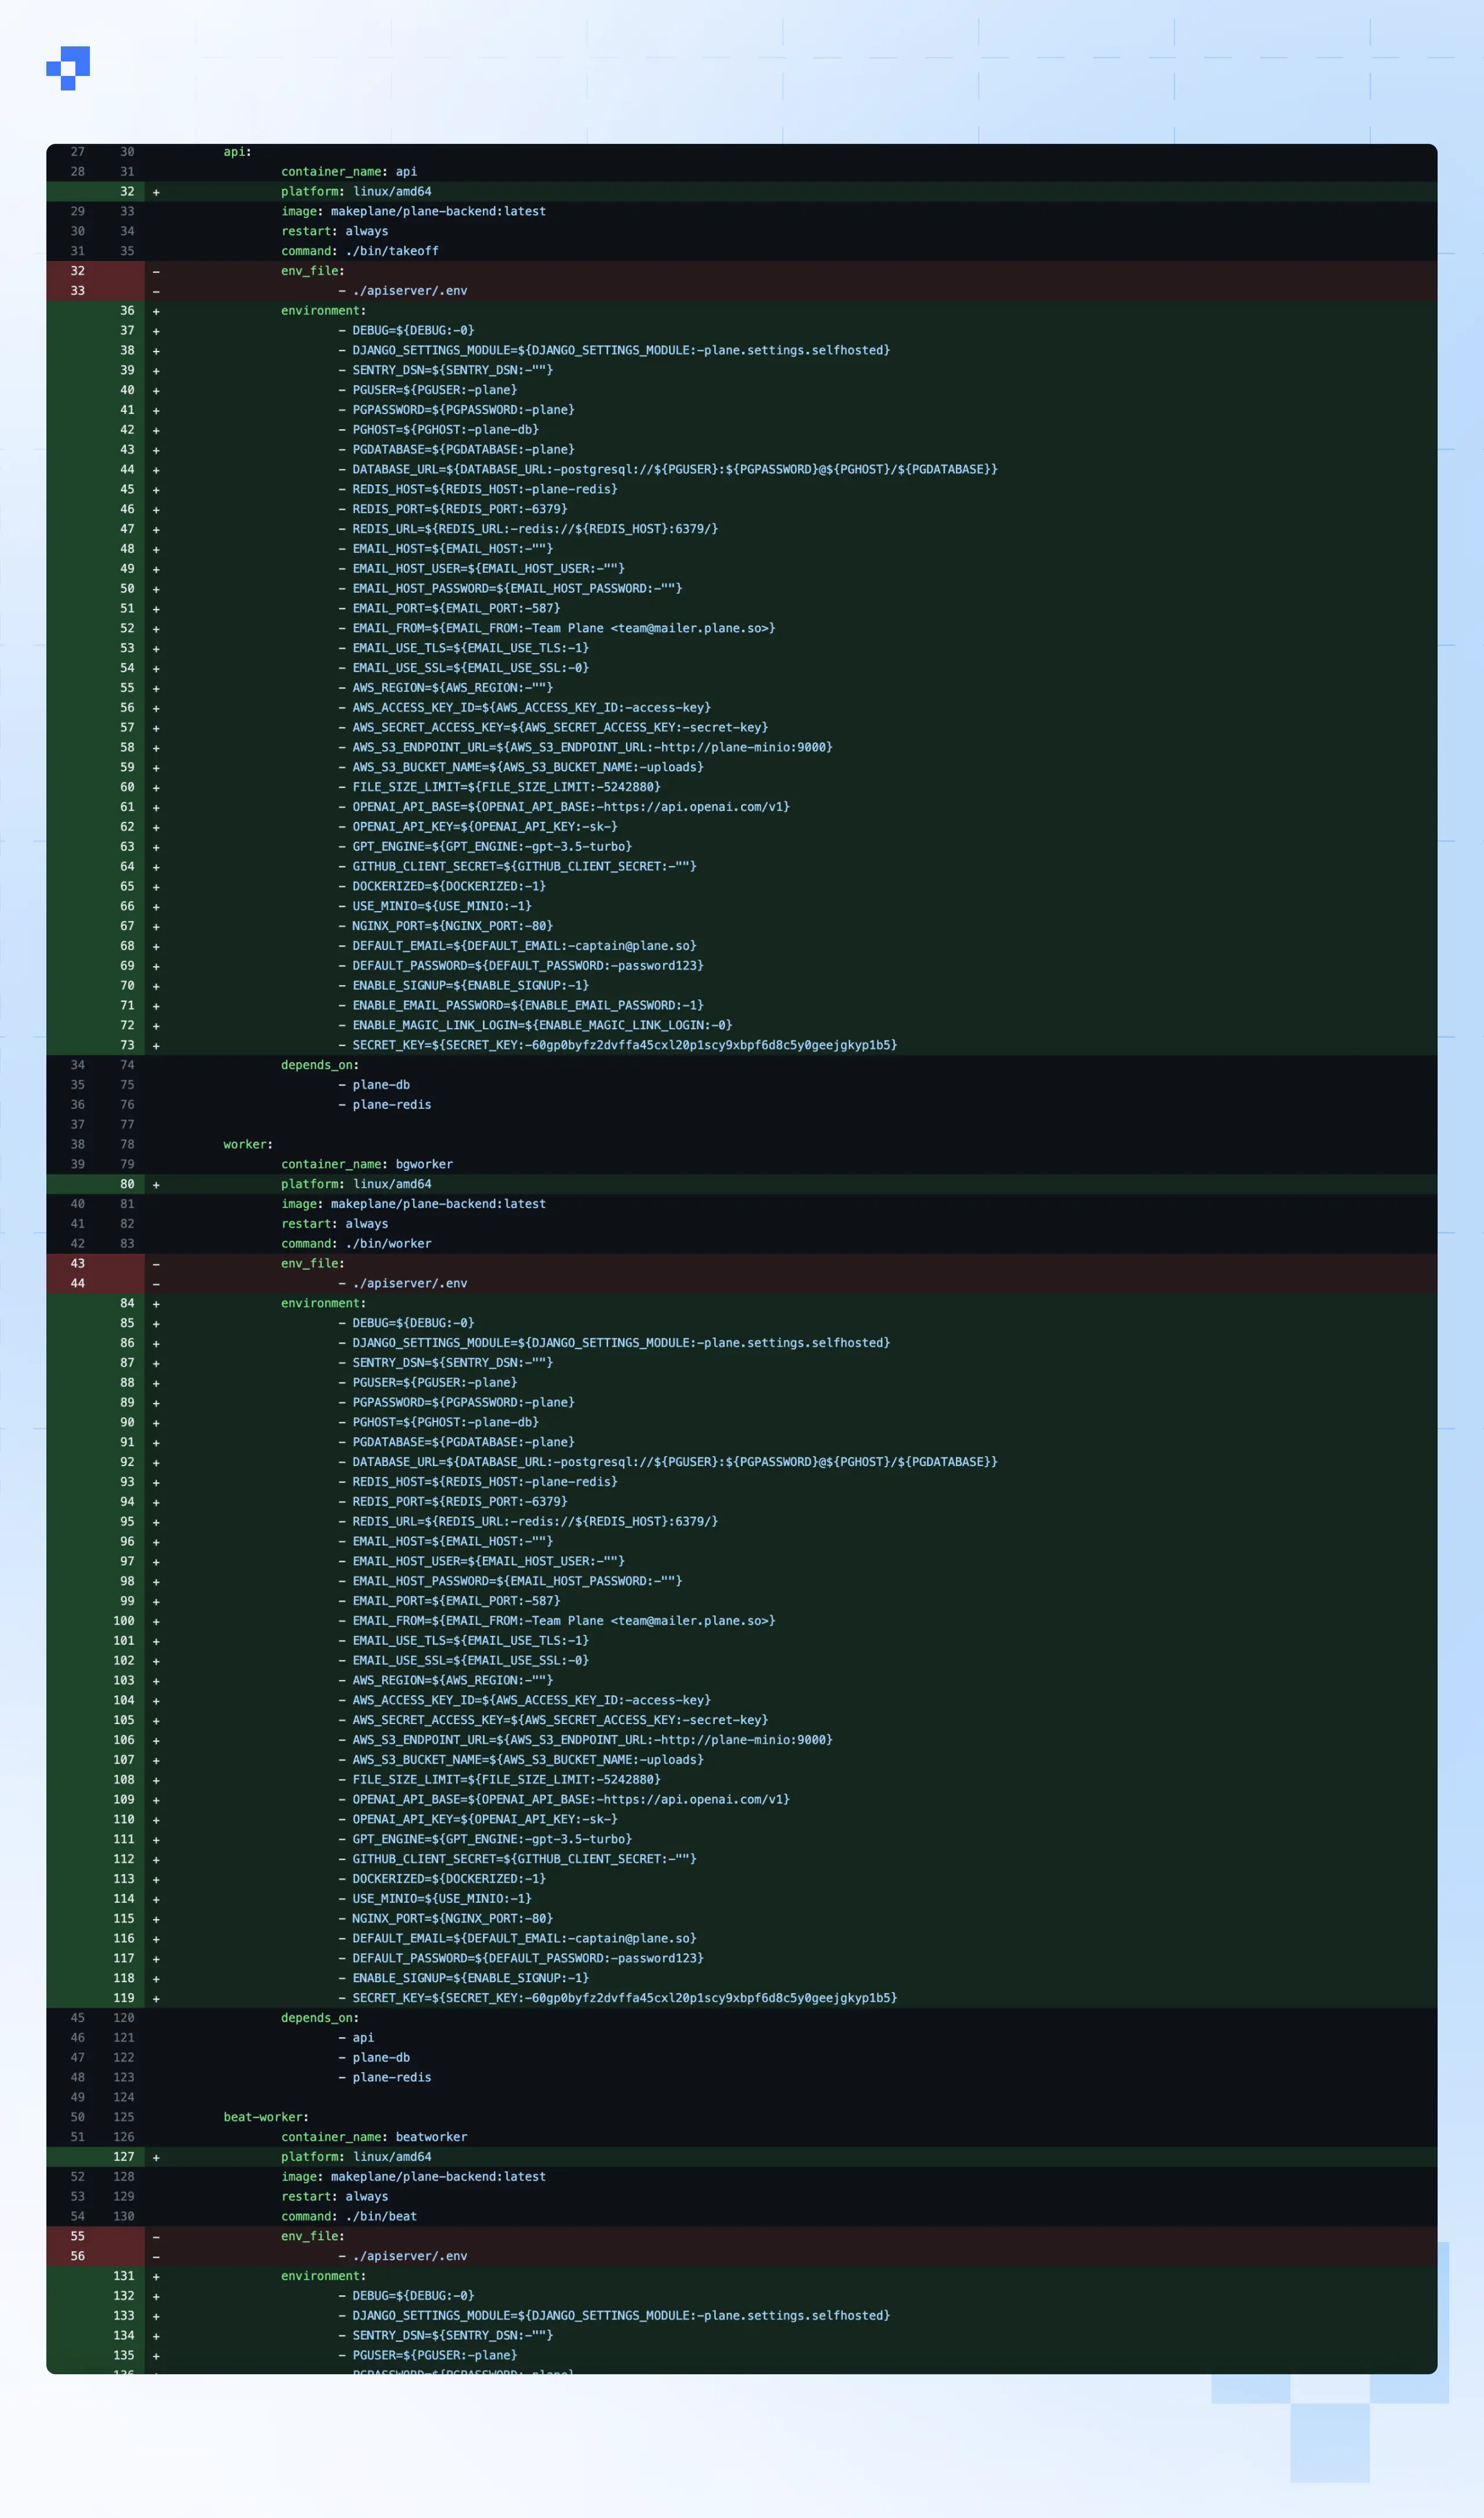Screen dimensions: 1484x2518
Task: Click the plus marker on platform linux/amd64 line
Action: tap(155, 191)
